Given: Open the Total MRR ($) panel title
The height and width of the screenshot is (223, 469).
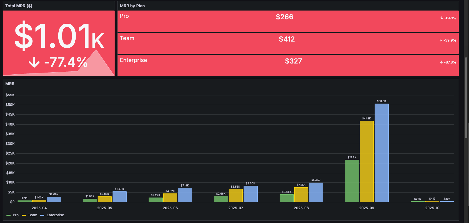Looking at the screenshot, I should click(x=19, y=6).
